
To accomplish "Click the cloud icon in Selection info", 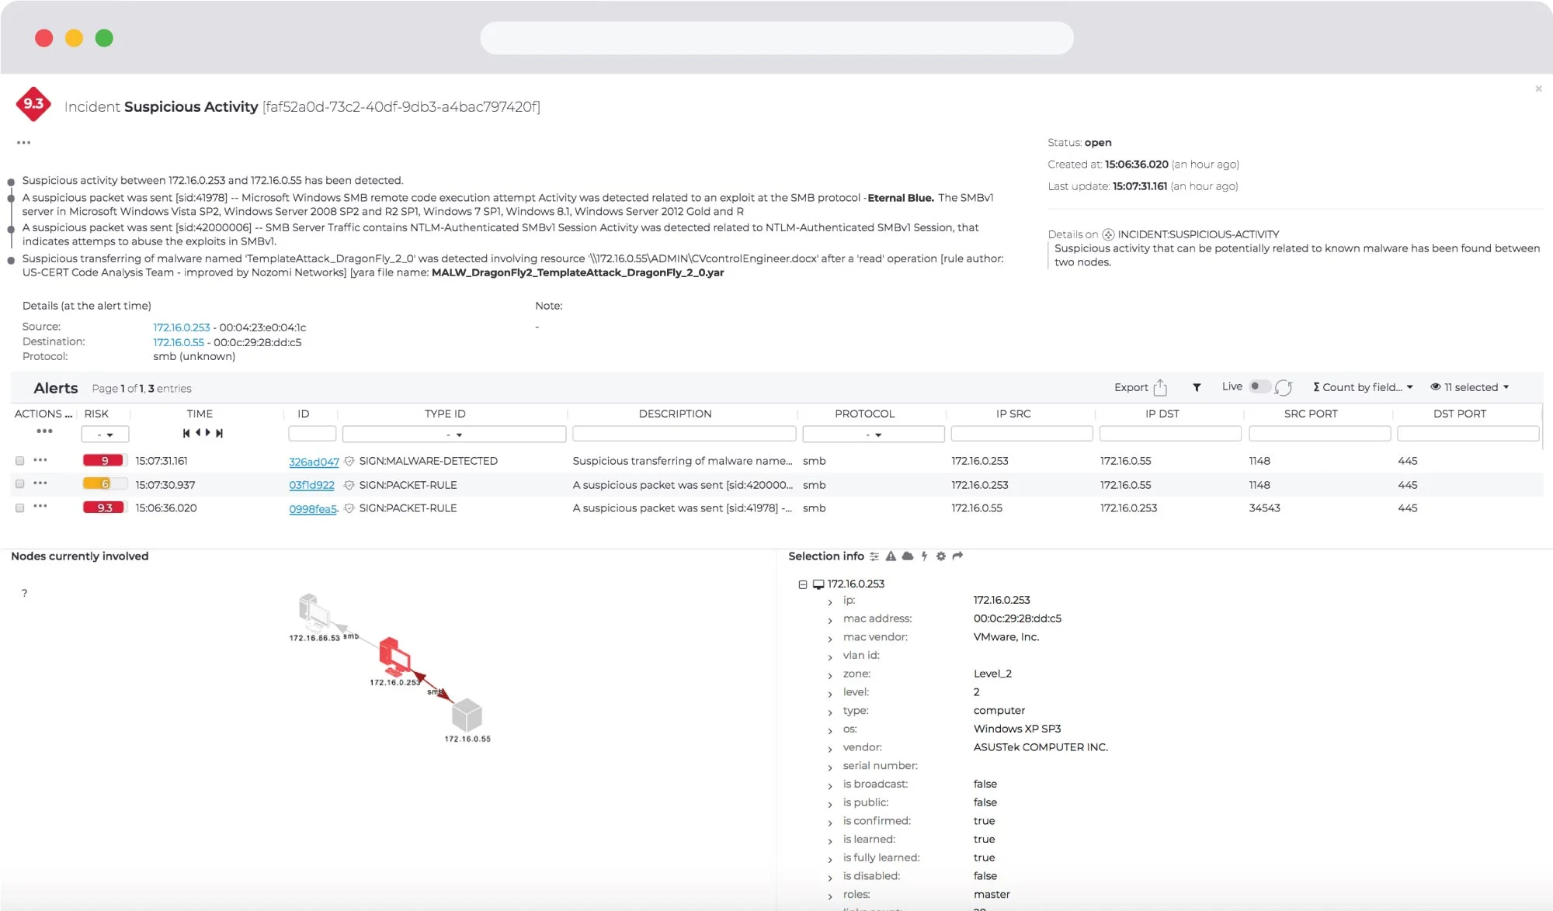I will pyautogui.click(x=907, y=556).
